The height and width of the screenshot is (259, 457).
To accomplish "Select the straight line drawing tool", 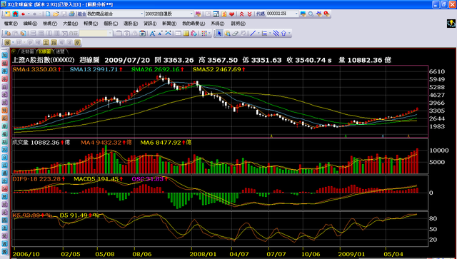I will click(253, 34).
